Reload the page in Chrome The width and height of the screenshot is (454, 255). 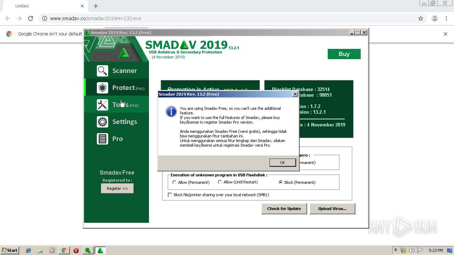coord(31,18)
